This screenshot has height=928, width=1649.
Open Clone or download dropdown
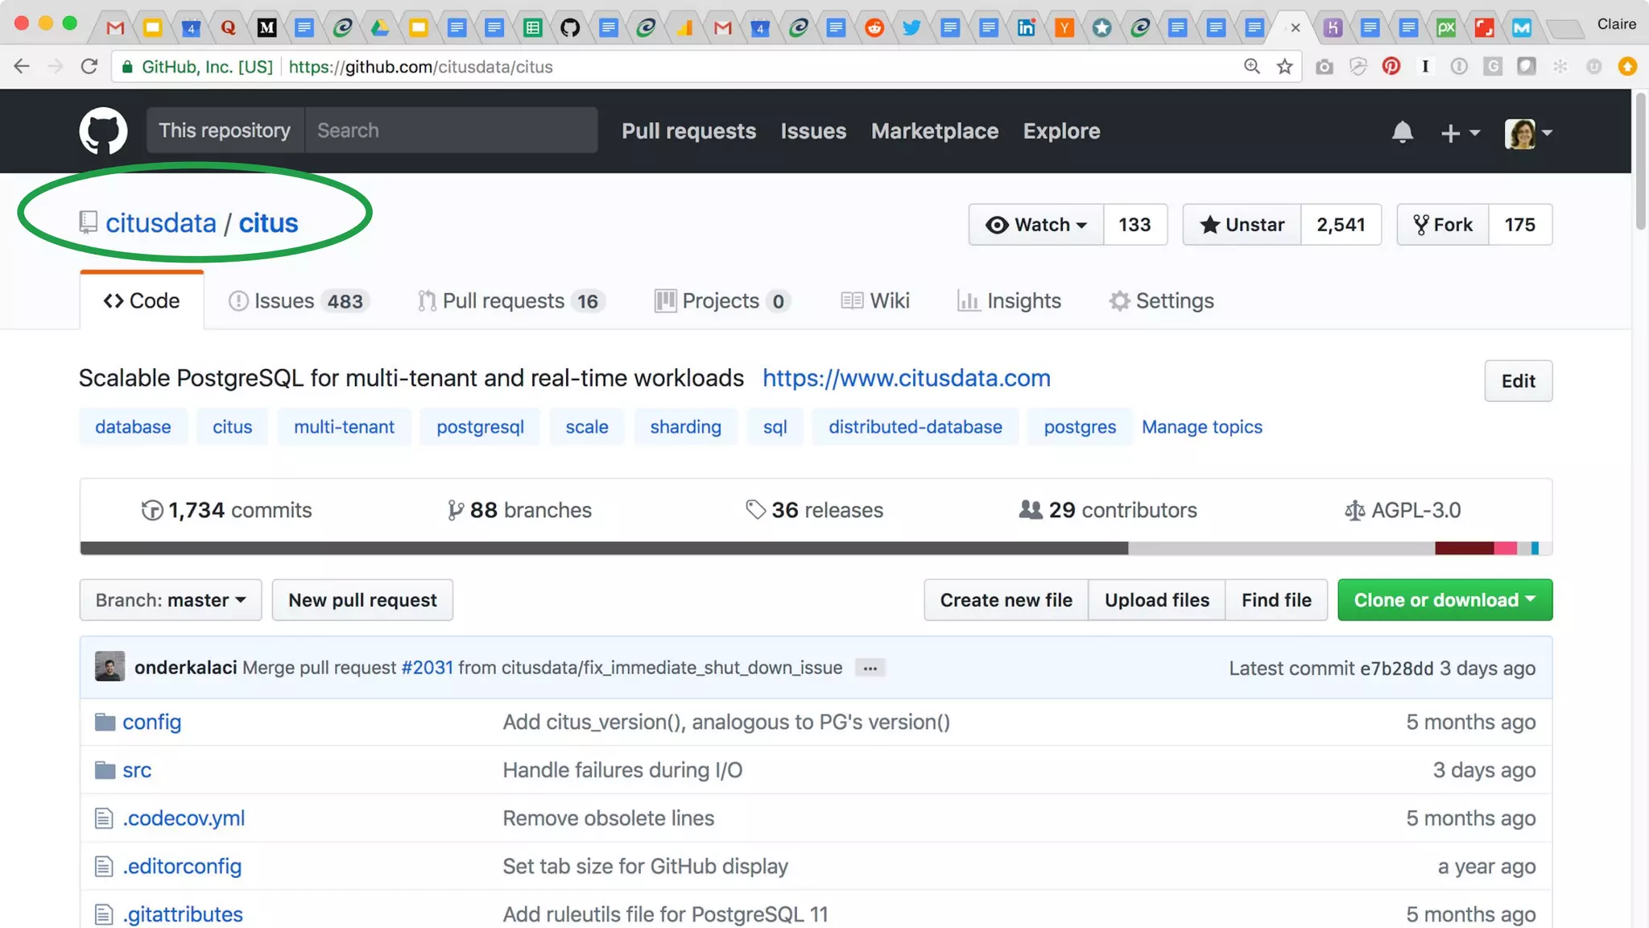pyautogui.click(x=1444, y=600)
